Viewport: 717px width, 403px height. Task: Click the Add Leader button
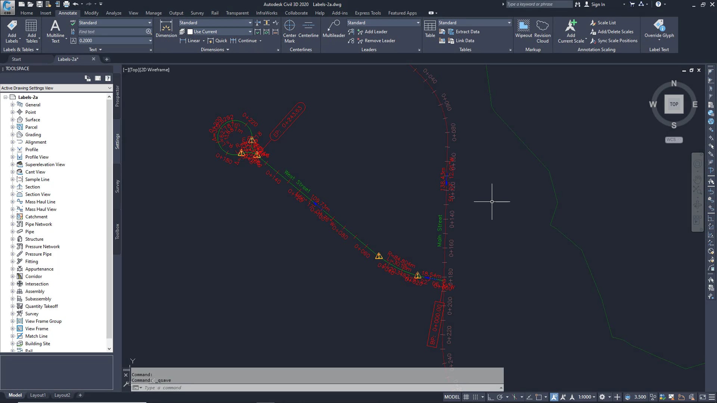point(376,32)
